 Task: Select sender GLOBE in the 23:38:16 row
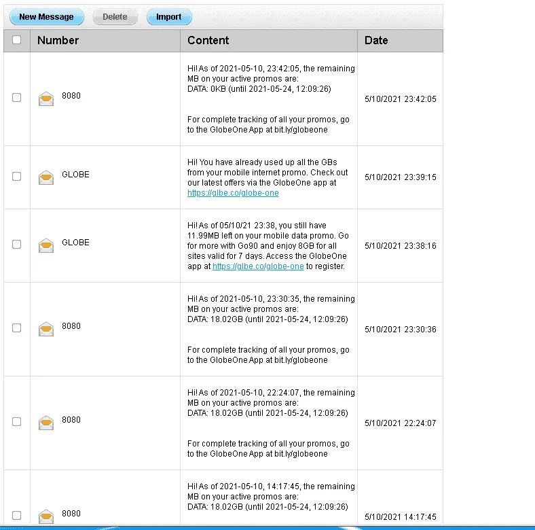click(x=75, y=243)
